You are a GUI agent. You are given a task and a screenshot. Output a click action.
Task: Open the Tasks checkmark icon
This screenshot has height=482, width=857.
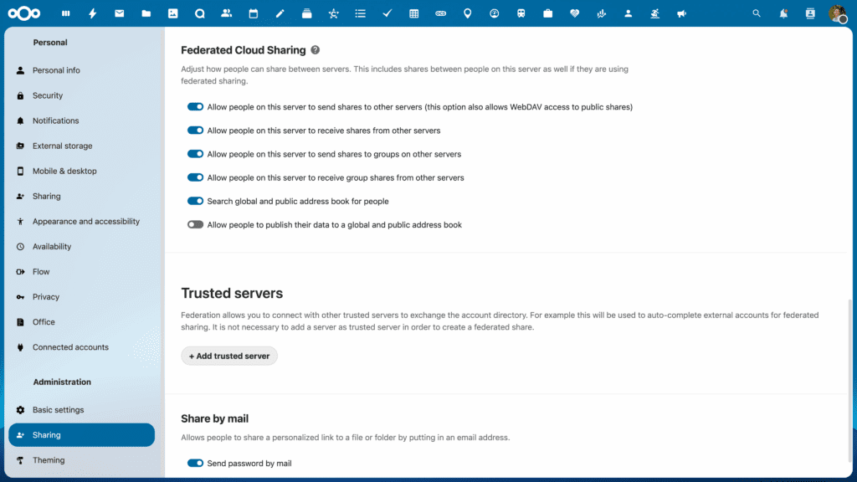coord(387,13)
